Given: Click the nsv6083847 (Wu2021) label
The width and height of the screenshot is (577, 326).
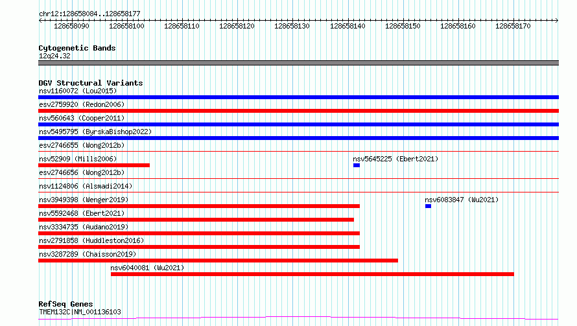Looking at the screenshot, I should pos(462,200).
